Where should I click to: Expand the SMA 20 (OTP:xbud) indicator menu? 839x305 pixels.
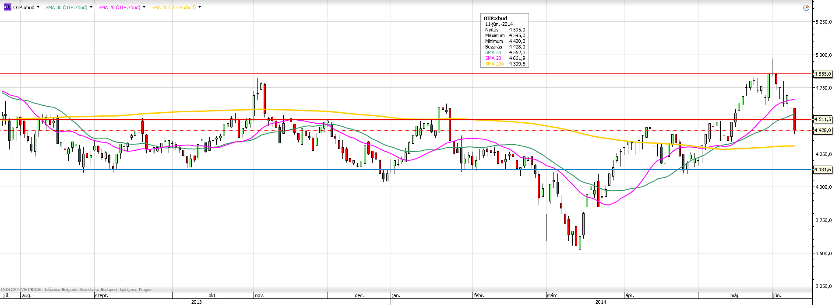[x=144, y=7]
